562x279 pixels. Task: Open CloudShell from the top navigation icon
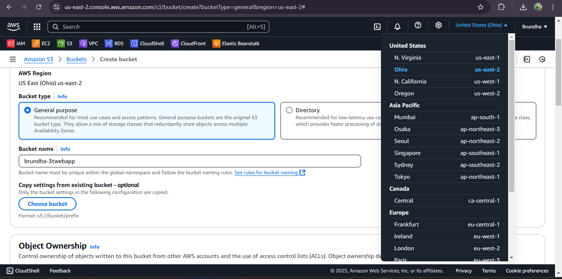coord(377,27)
